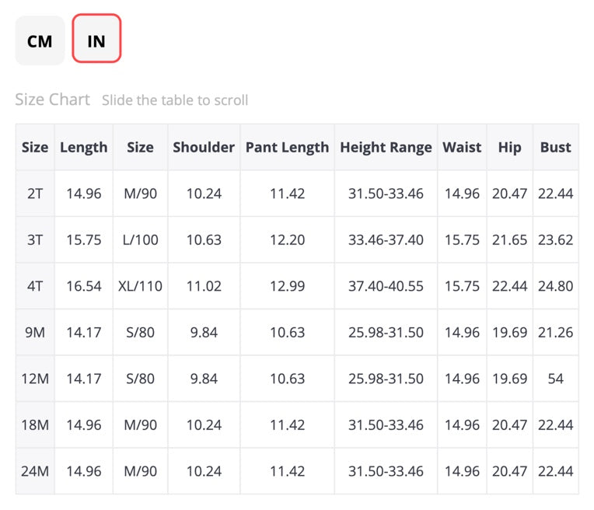Select the IN unit toggle
Image resolution: width=594 pixels, height=510 pixels.
[x=96, y=38]
